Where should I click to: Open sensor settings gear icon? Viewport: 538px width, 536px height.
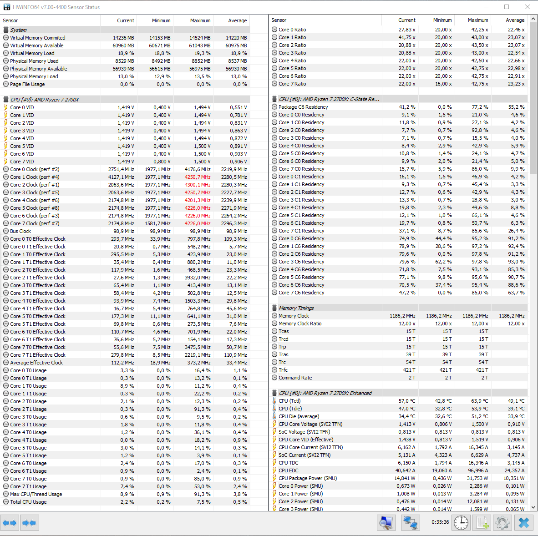[x=502, y=523]
